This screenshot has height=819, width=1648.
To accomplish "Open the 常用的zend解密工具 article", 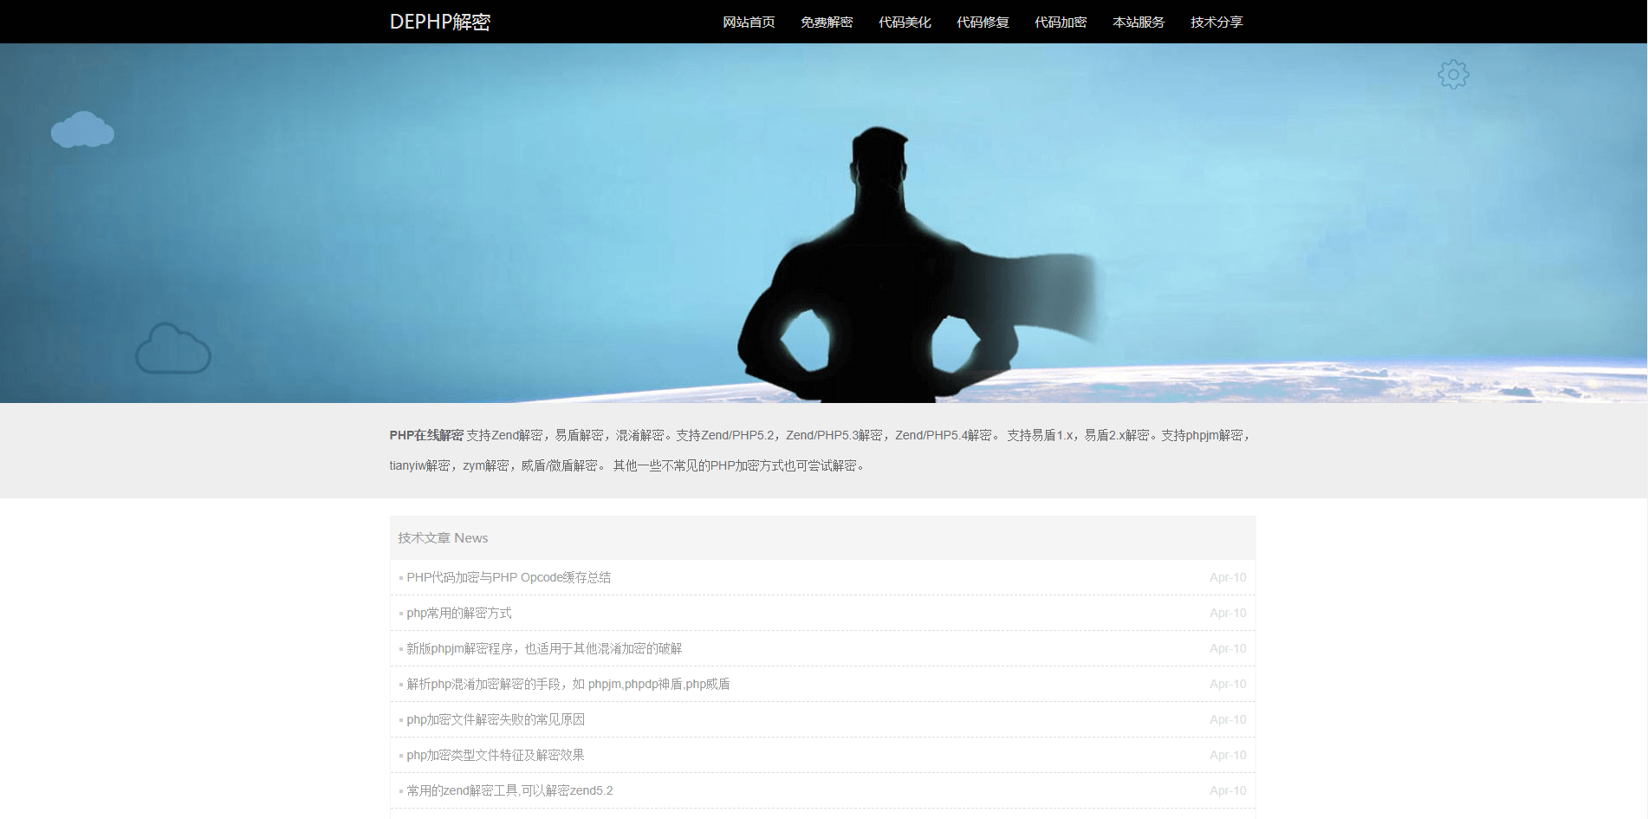I will coord(509,790).
